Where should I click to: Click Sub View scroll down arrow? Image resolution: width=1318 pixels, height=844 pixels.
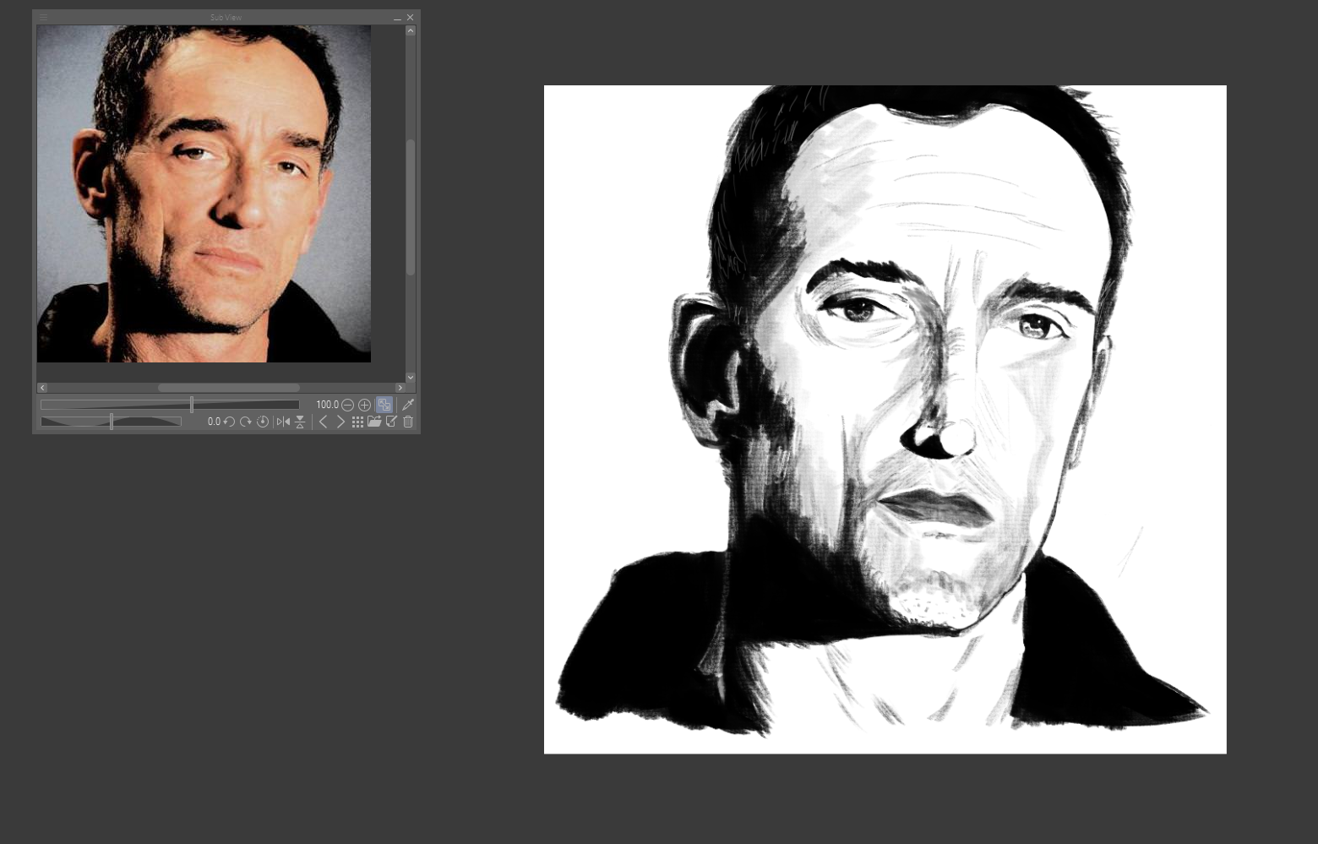[x=411, y=377]
